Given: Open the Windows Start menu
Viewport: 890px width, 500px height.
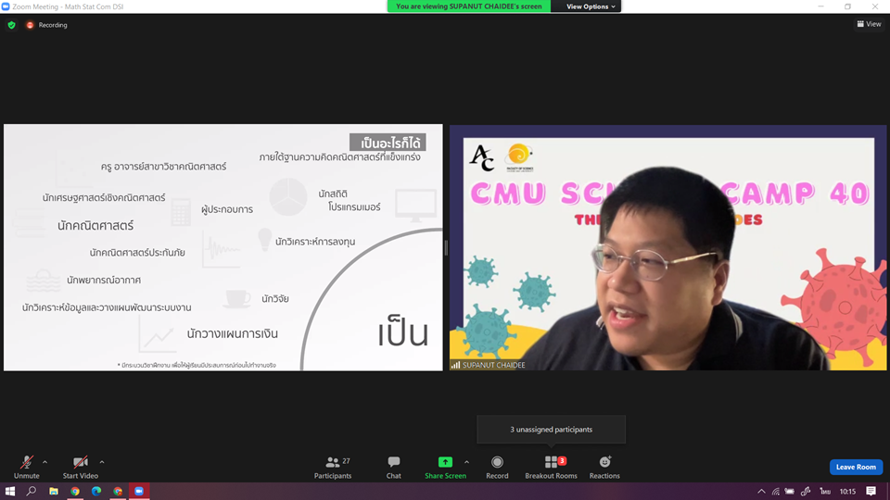Looking at the screenshot, I should click(x=10, y=491).
